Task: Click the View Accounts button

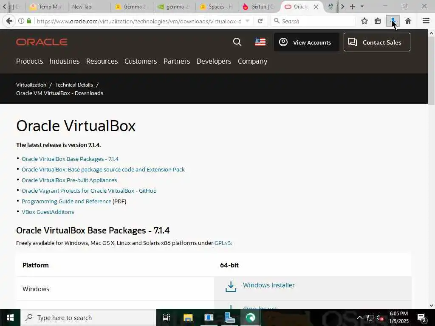Action: pos(307,42)
